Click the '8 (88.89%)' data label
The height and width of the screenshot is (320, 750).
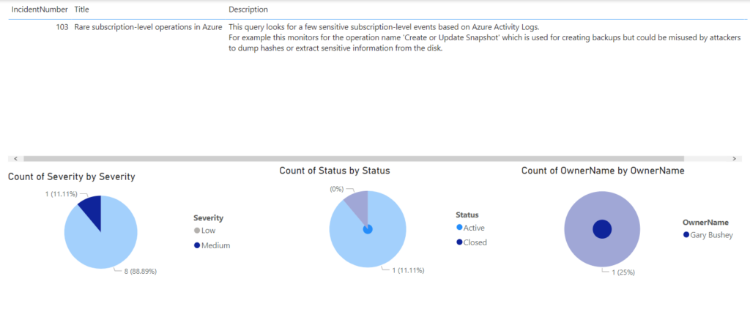click(x=139, y=271)
